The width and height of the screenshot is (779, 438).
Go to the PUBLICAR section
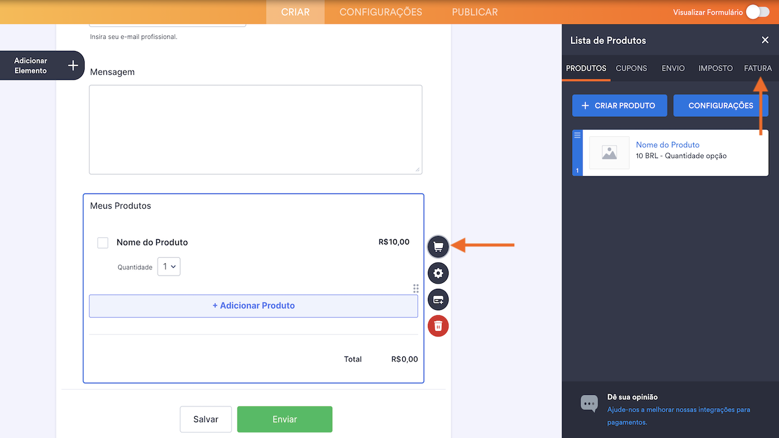click(x=474, y=12)
